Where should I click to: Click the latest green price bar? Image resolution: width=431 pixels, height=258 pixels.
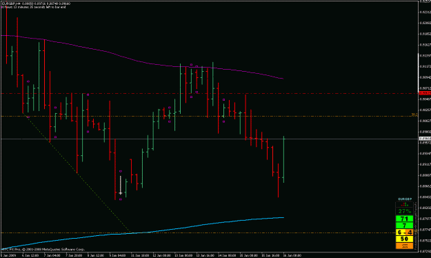[283, 159]
